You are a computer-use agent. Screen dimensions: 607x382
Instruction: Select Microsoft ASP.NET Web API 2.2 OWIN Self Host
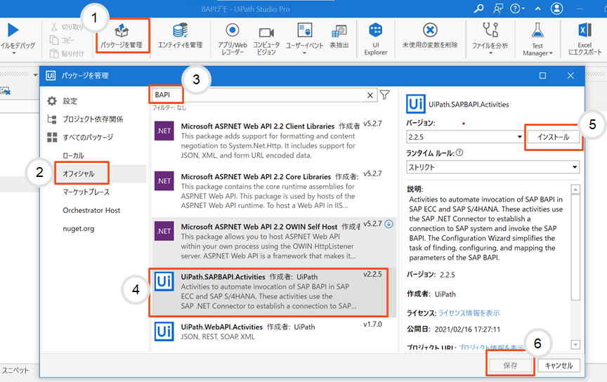274,242
